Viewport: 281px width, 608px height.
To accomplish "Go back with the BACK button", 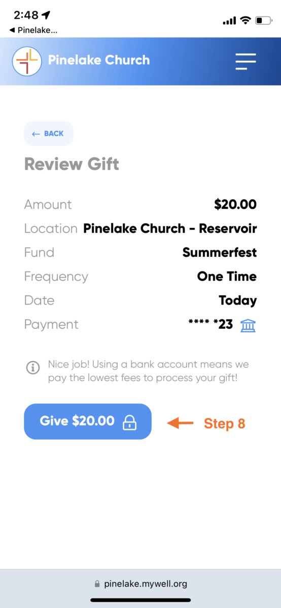I will click(49, 134).
